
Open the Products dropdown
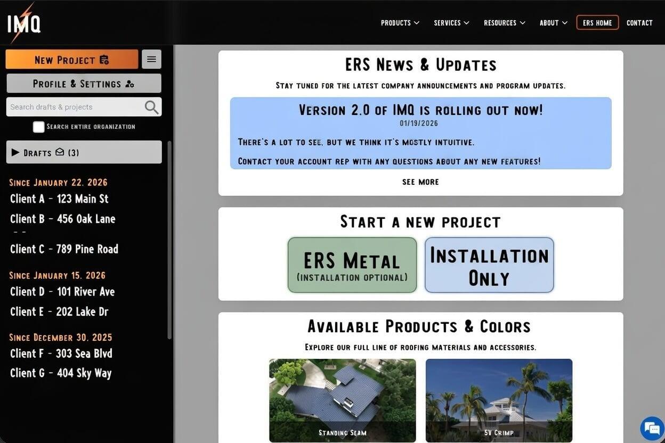click(x=400, y=22)
